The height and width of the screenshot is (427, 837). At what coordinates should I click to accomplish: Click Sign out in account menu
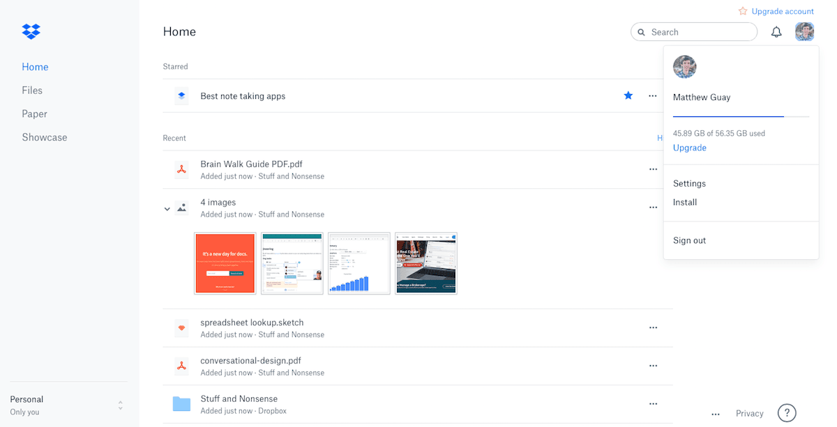point(689,240)
